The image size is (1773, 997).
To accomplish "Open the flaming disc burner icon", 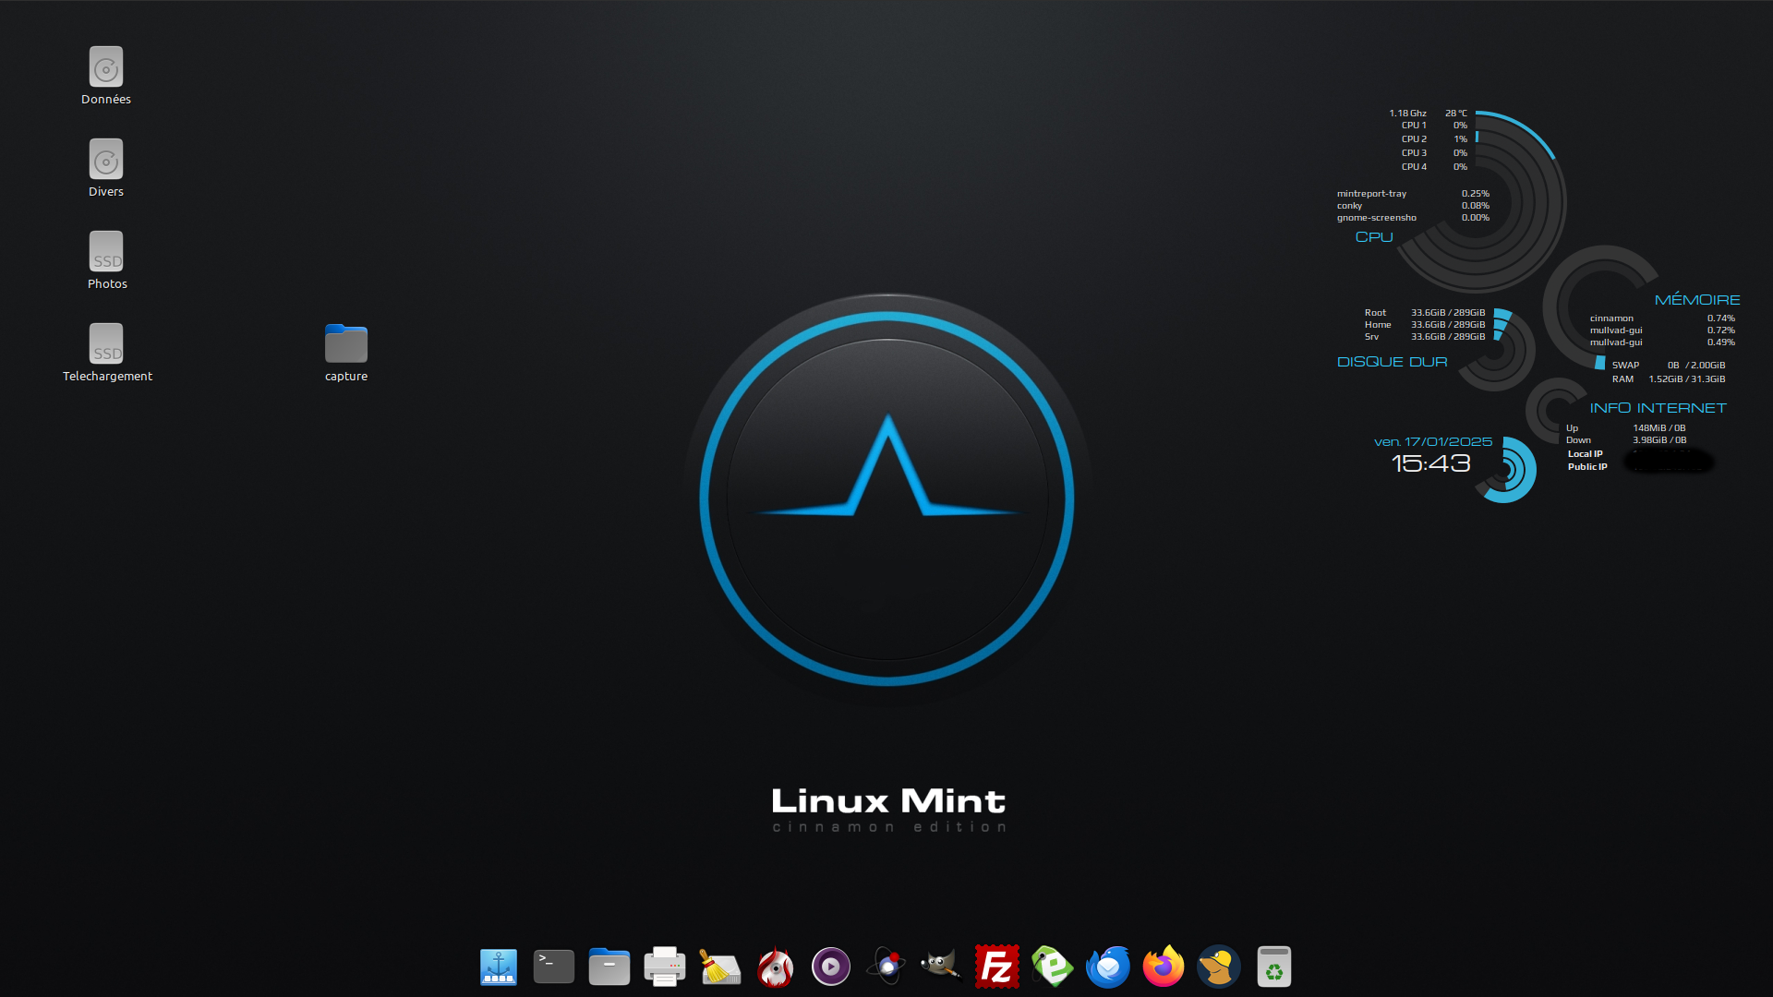I will [776, 967].
